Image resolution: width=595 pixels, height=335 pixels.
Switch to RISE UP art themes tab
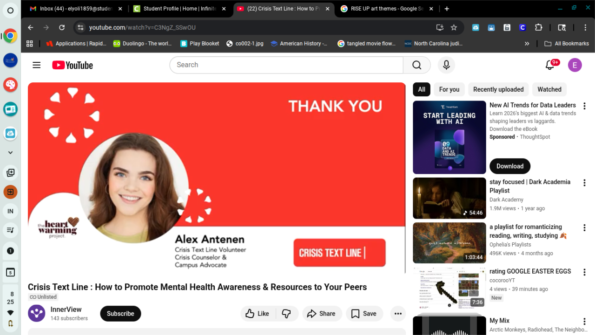(387, 9)
